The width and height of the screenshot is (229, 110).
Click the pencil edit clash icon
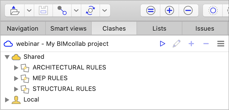click(x=177, y=44)
